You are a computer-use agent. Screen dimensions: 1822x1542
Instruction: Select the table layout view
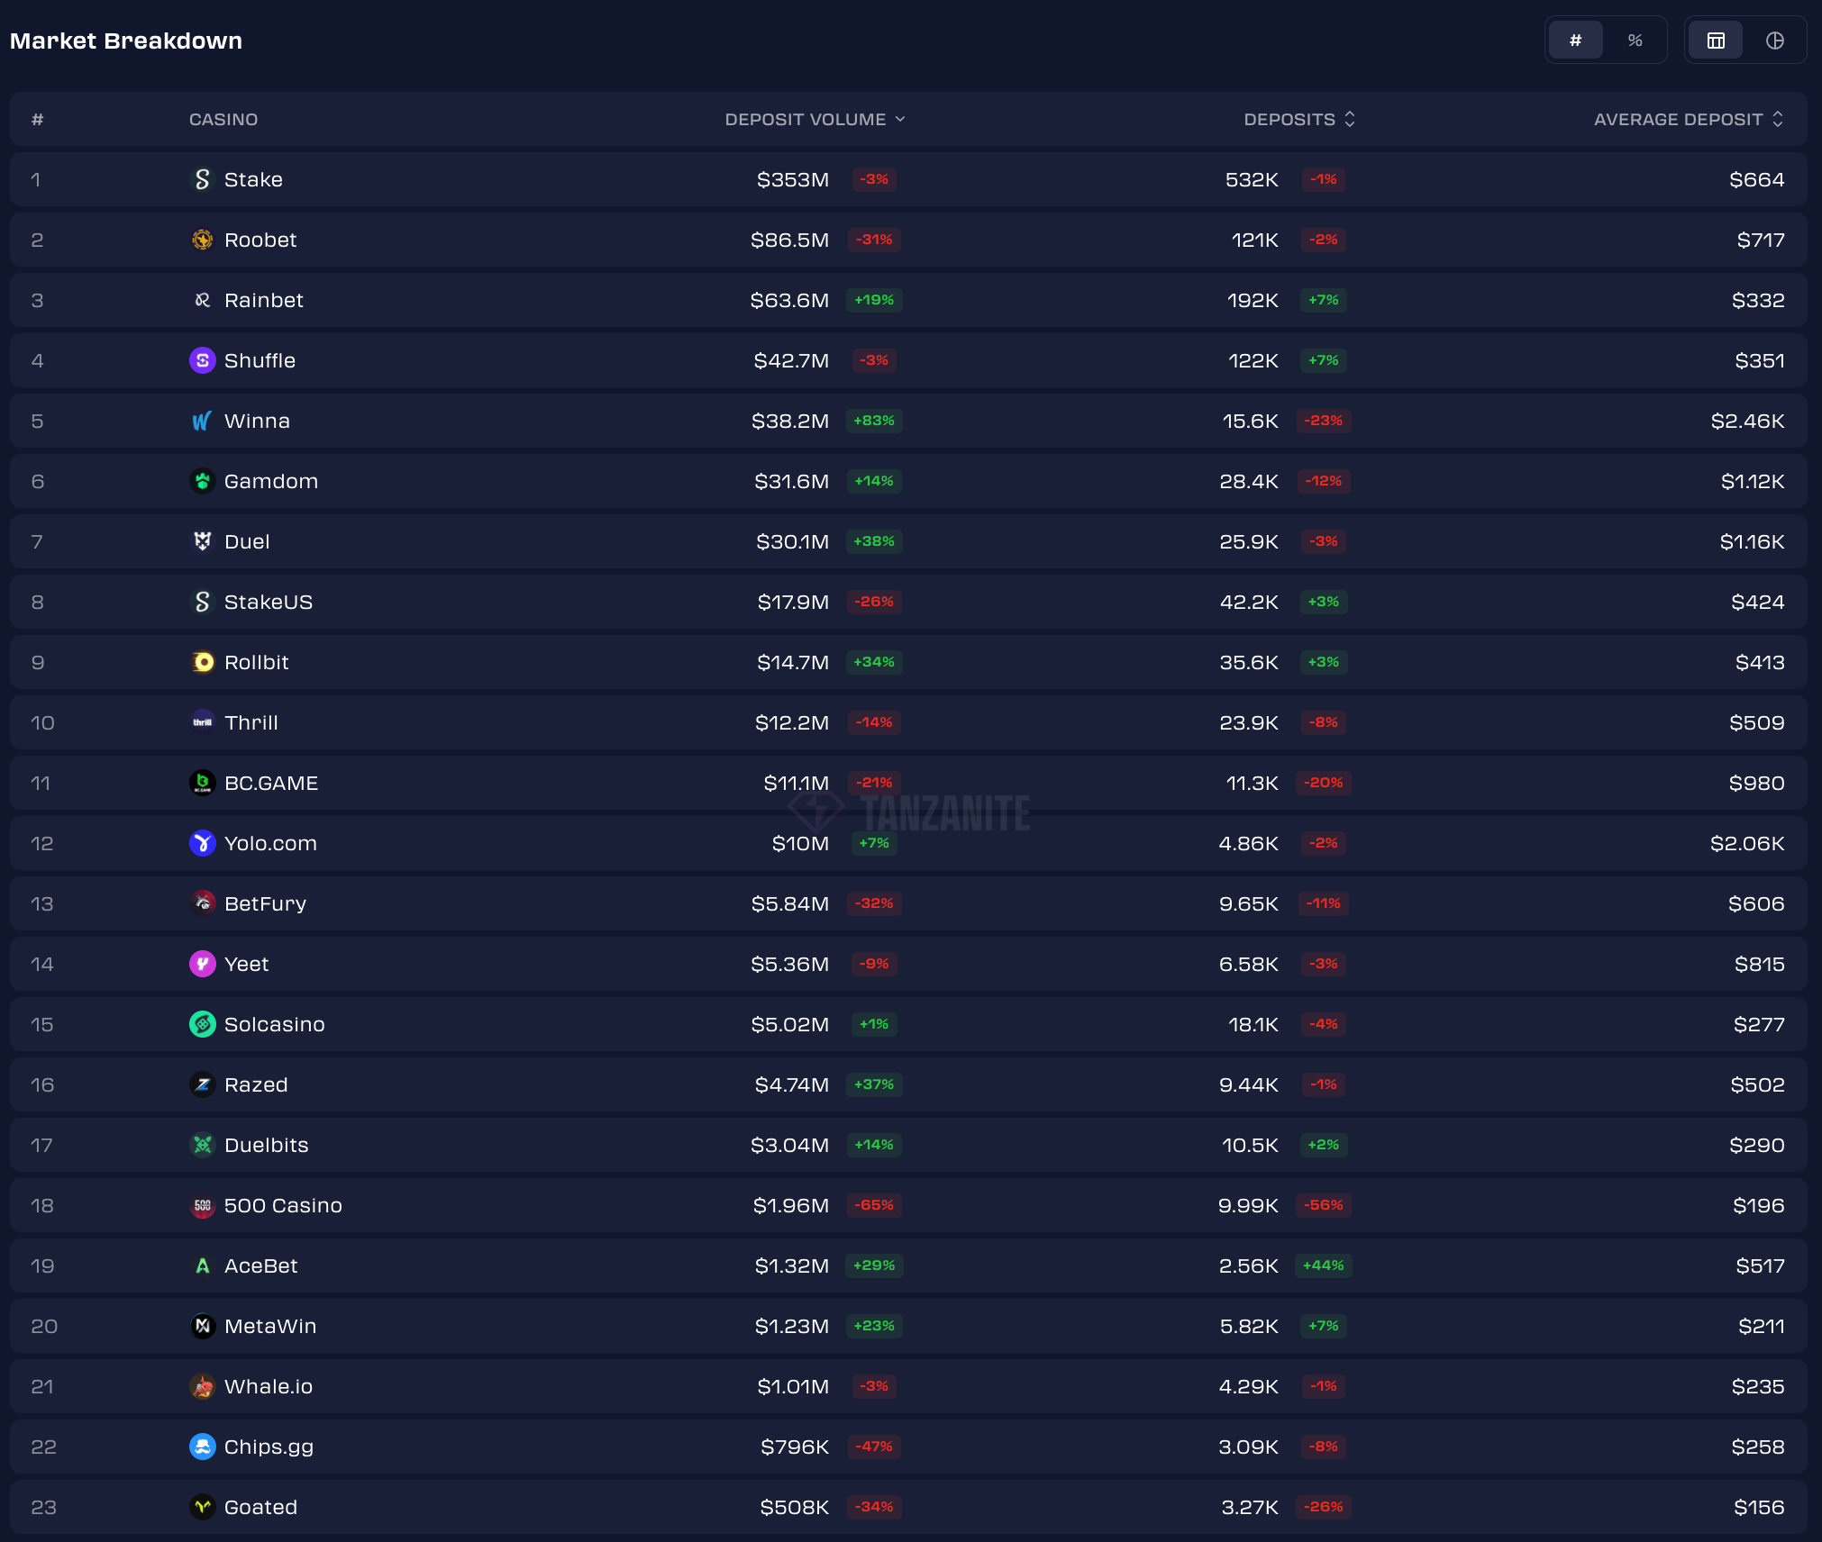coord(1716,41)
